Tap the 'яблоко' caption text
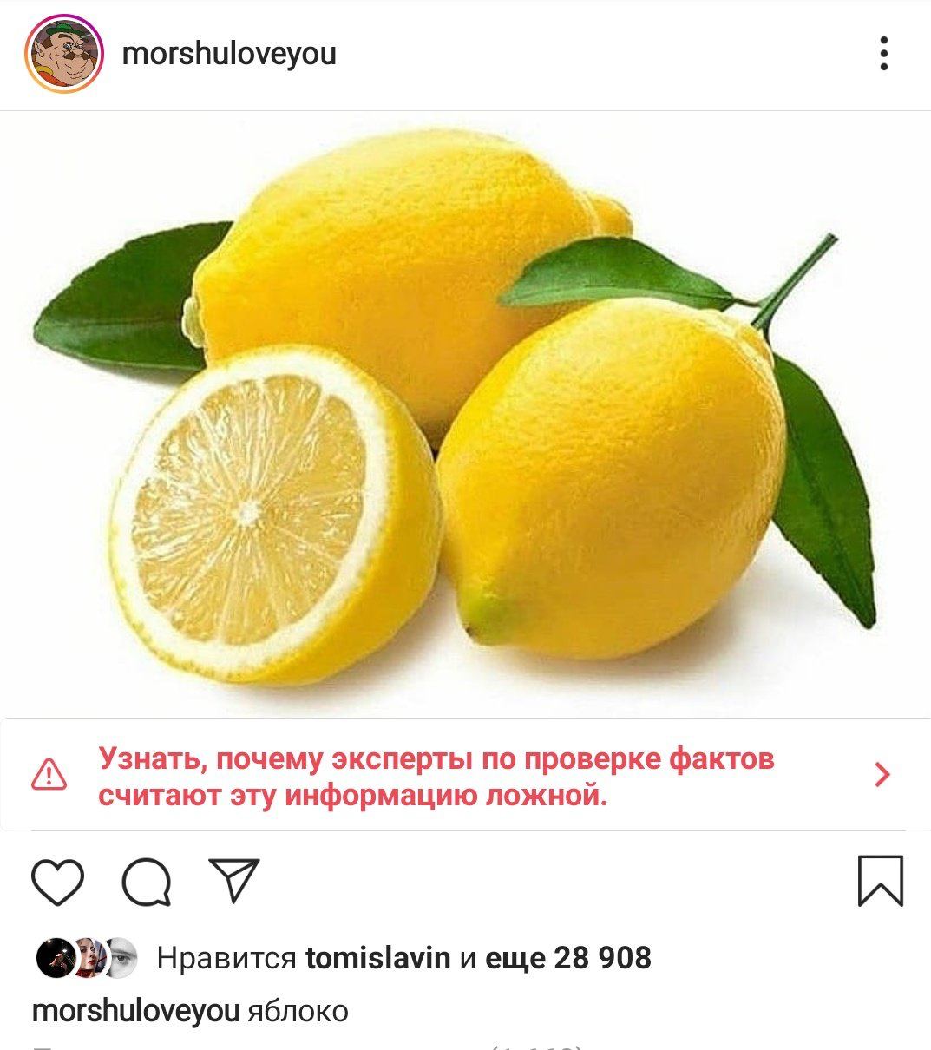931x1050 pixels. click(298, 1012)
